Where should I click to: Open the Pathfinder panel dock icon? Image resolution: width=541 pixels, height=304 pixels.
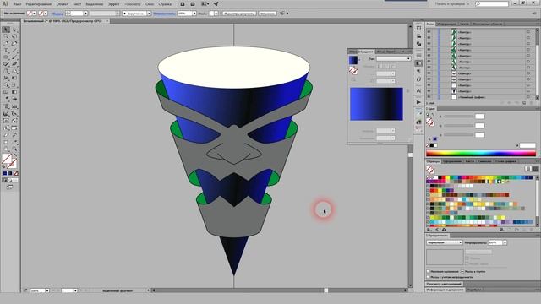point(418,44)
